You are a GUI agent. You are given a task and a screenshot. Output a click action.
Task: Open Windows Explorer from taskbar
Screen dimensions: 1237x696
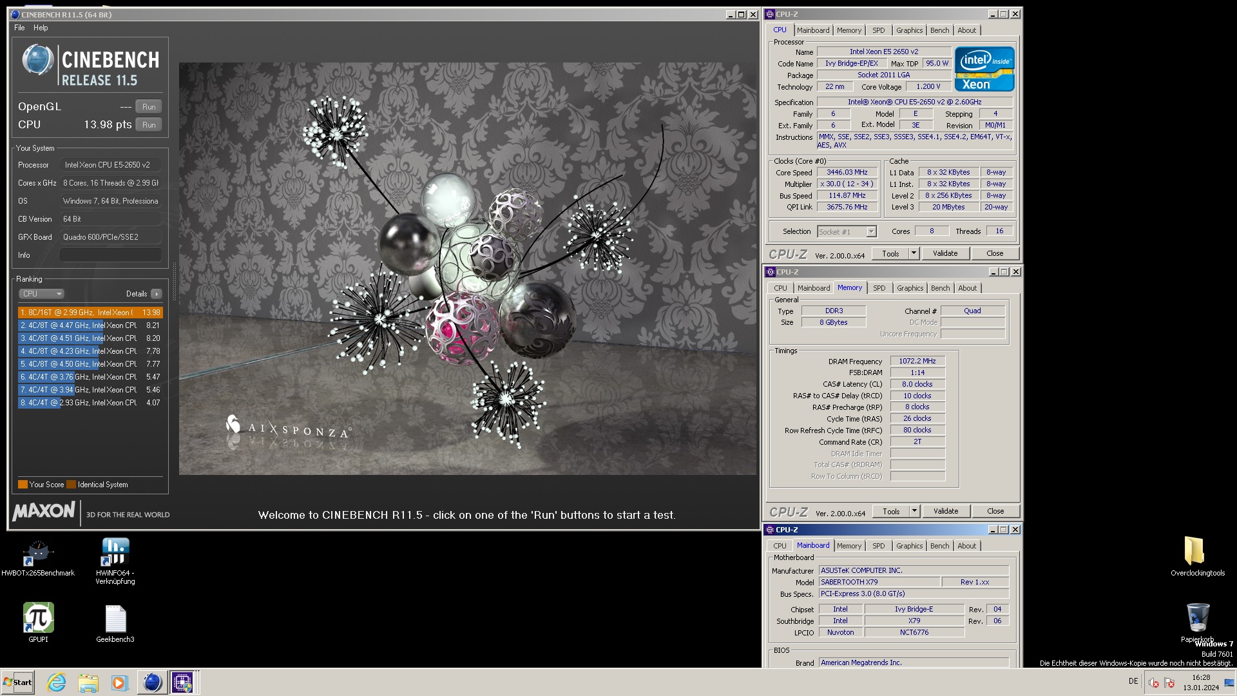click(x=88, y=682)
